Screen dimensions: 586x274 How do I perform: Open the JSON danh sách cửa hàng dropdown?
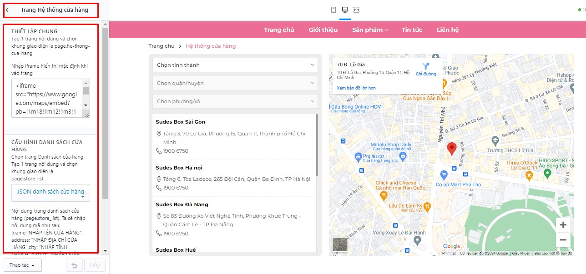click(x=51, y=193)
